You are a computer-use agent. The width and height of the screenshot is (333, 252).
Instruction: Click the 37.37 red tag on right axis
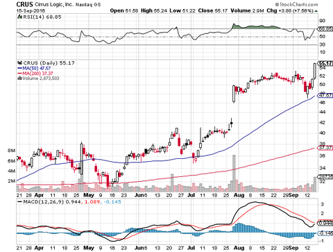325,148
